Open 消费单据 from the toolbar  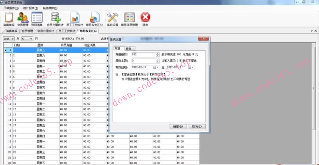(x=9, y=19)
